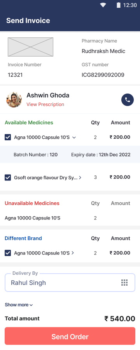Click the pharmacy logo placeholder image
The width and height of the screenshot is (140, 350).
coord(30,47)
